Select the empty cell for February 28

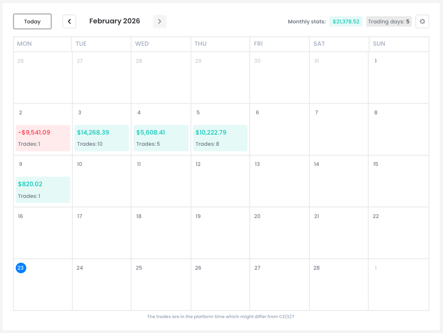tap(339, 285)
